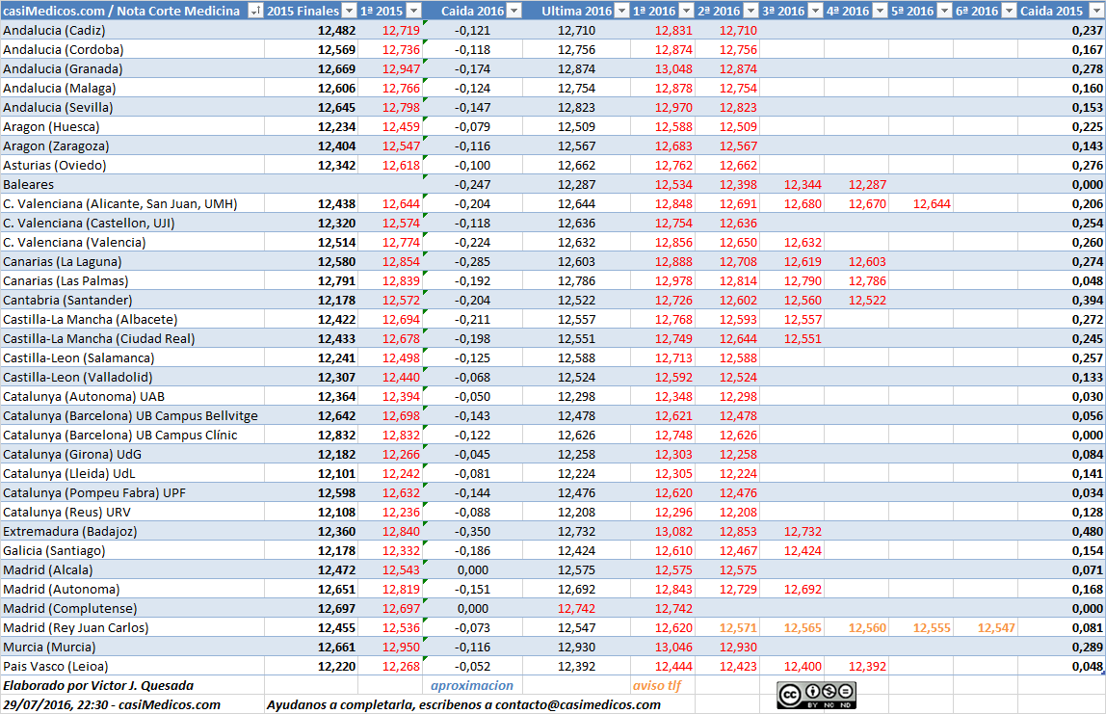Open Caida 2016 column filter arrow
Image resolution: width=1106 pixels, height=714 pixels.
[514, 11]
